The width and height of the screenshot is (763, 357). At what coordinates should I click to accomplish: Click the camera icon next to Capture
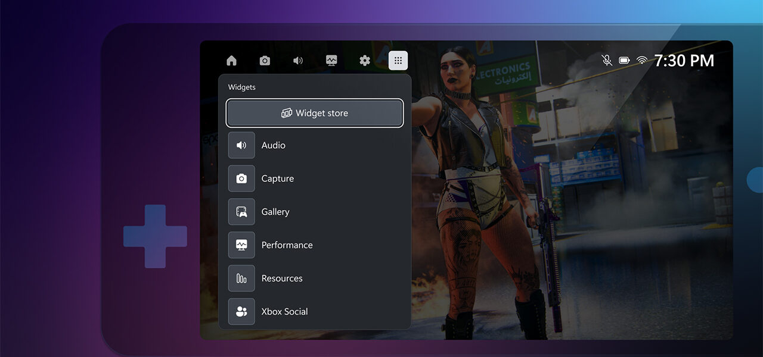click(x=241, y=178)
